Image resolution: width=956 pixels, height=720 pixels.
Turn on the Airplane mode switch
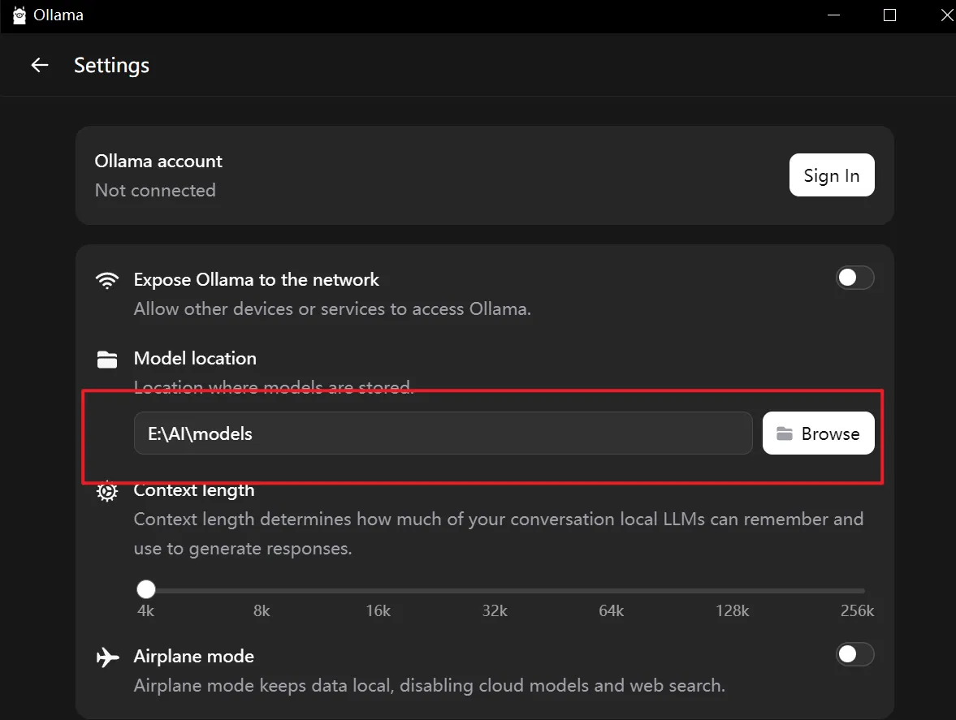854,654
